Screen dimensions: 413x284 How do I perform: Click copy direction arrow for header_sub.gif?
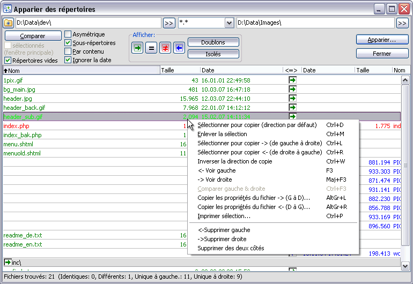(x=292, y=116)
